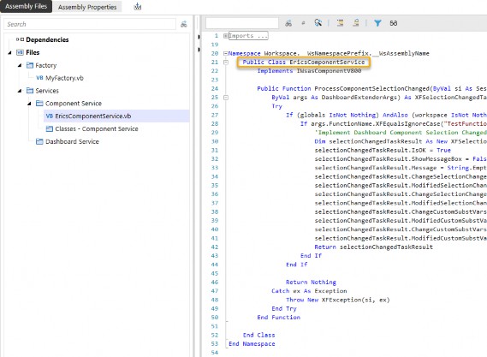Collapse the Component Service folder
The image size is (487, 357).
29,104
